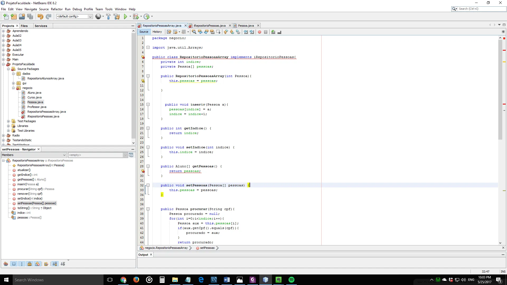Open Spotify from the Windows taskbar

pyautogui.click(x=292, y=280)
